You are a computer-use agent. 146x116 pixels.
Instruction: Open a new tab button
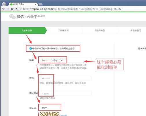pyautogui.click(x=40, y=4)
